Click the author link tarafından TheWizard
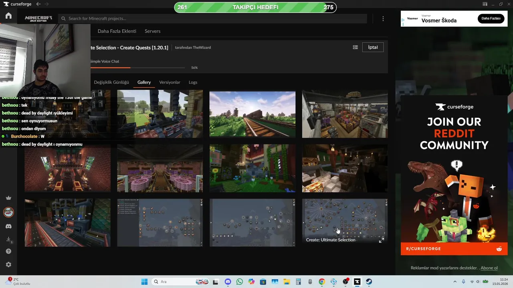The height and width of the screenshot is (288, 513). tap(193, 48)
